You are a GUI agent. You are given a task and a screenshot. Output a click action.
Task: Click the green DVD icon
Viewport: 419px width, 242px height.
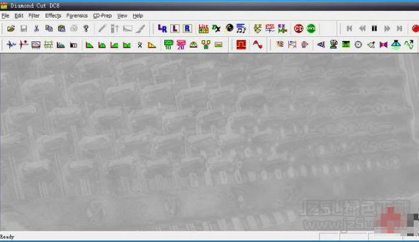tap(311, 28)
